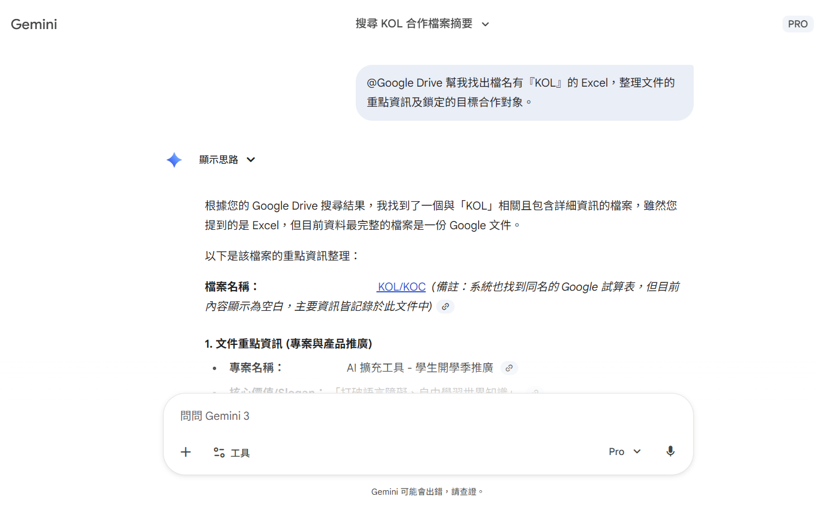
Task: Open the Pro model selector
Action: coord(617,452)
